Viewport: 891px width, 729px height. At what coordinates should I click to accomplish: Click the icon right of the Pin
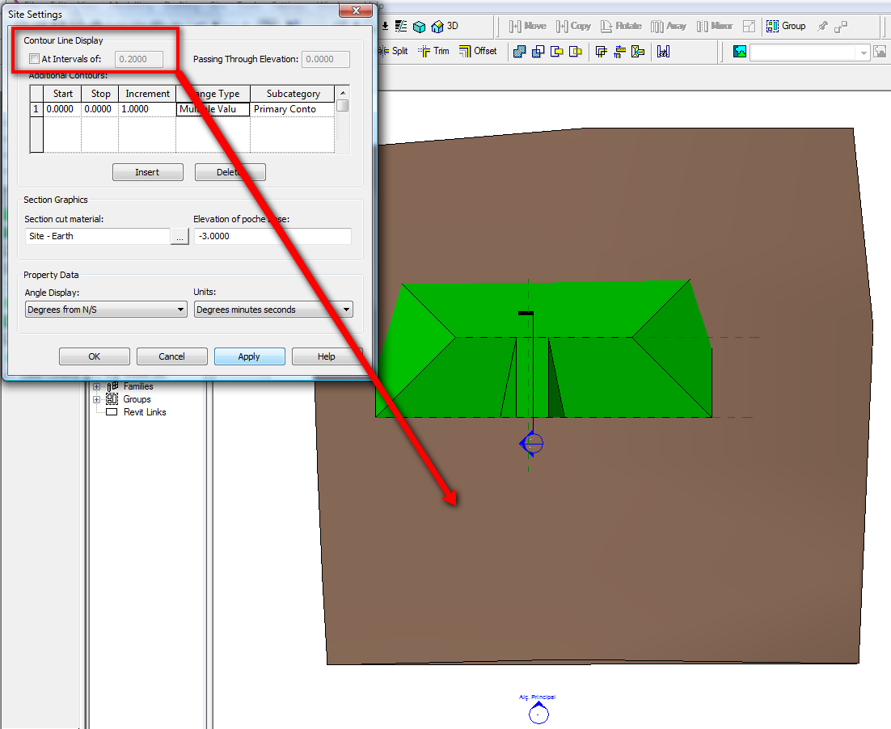tap(840, 26)
